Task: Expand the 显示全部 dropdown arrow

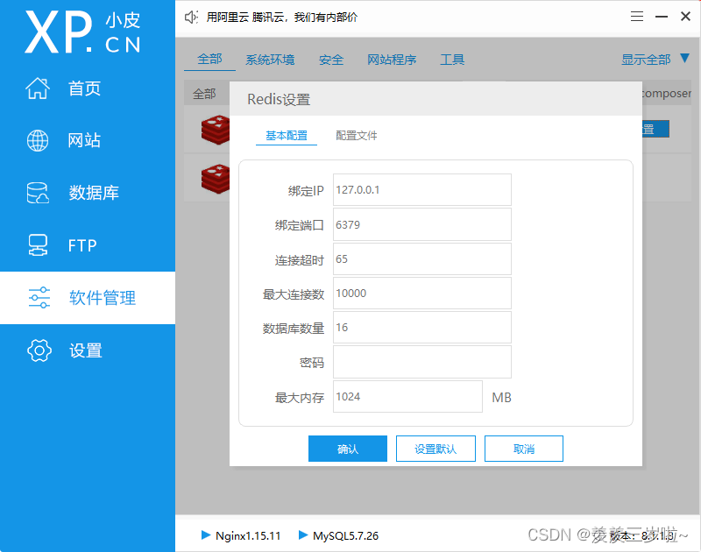Action: coord(684,58)
